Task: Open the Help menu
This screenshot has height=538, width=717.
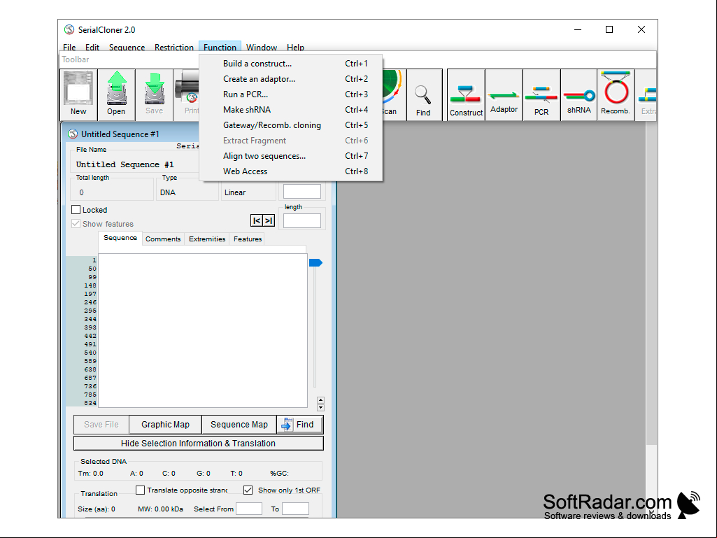Action: pyautogui.click(x=295, y=47)
